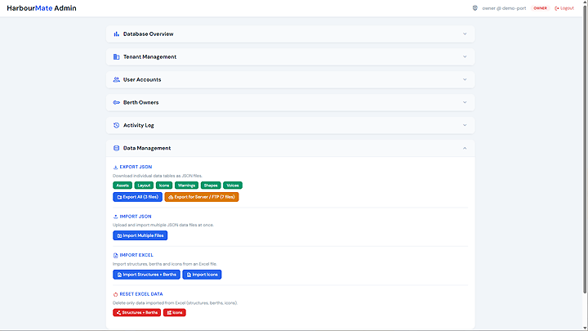
Task: Click Import Multiple Files button
Action: point(140,235)
